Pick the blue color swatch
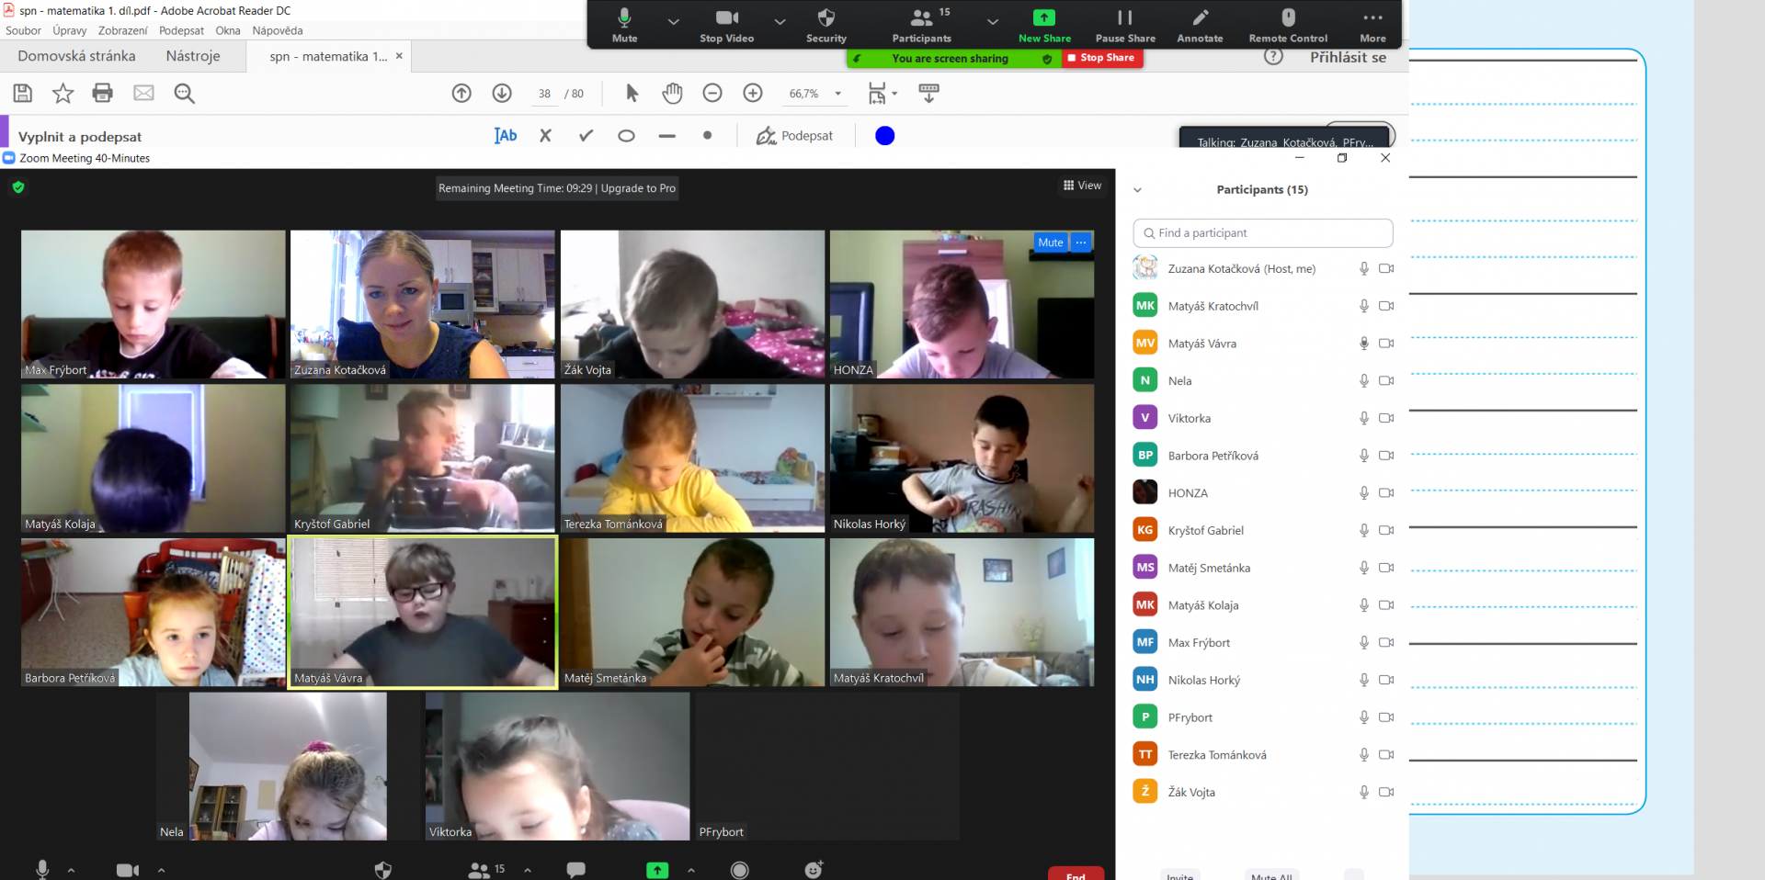 click(x=884, y=136)
